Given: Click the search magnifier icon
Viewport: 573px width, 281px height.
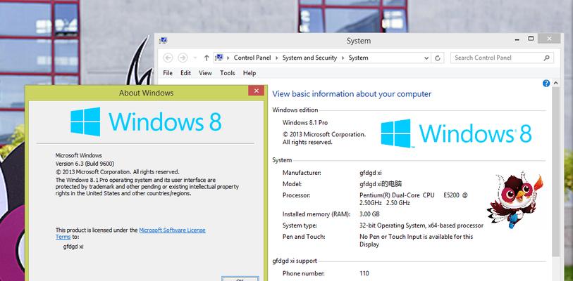Looking at the screenshot, I should pos(547,58).
